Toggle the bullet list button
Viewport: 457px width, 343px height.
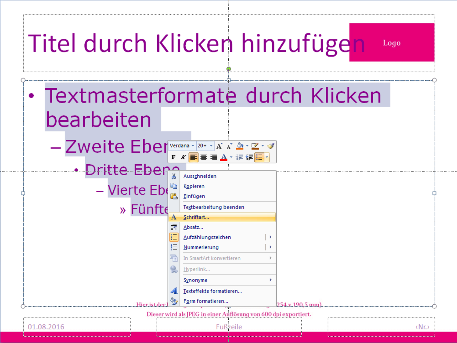point(259,157)
